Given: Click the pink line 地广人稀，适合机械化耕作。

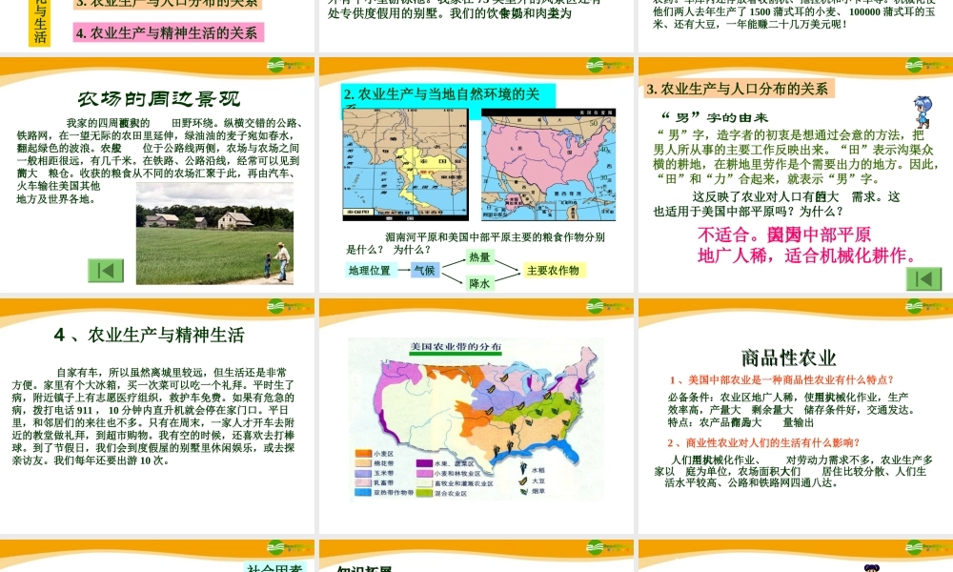Looking at the screenshot, I should point(808,255).
